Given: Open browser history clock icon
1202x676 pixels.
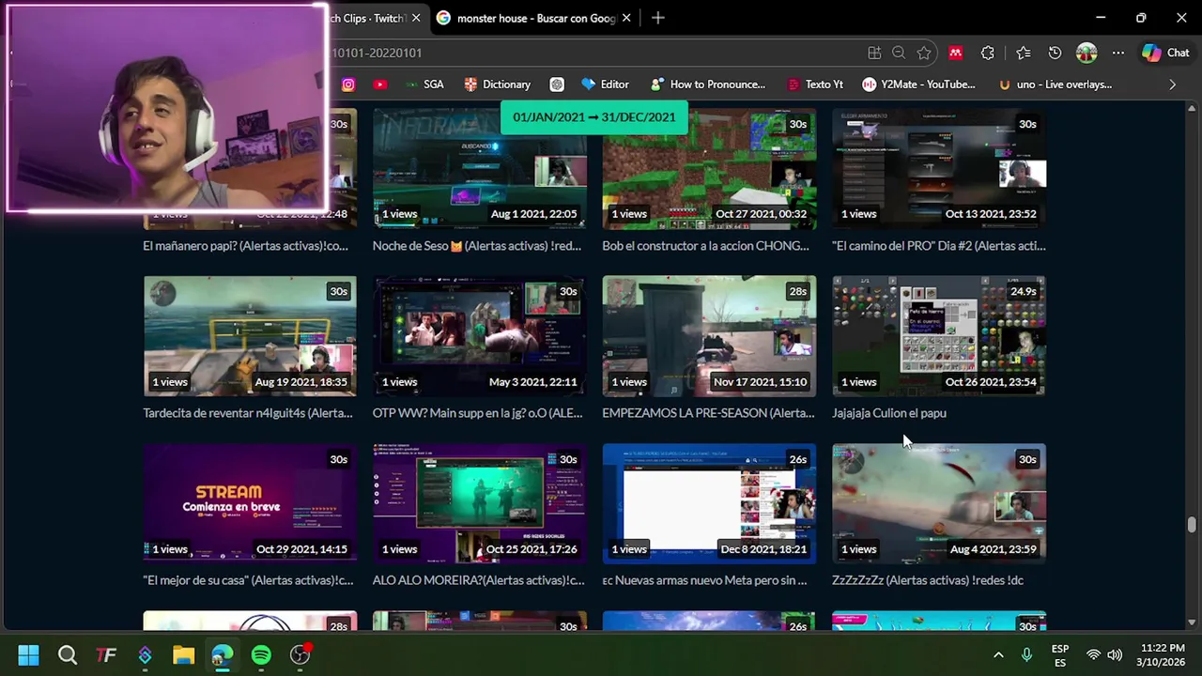Looking at the screenshot, I should [x=1055, y=54].
